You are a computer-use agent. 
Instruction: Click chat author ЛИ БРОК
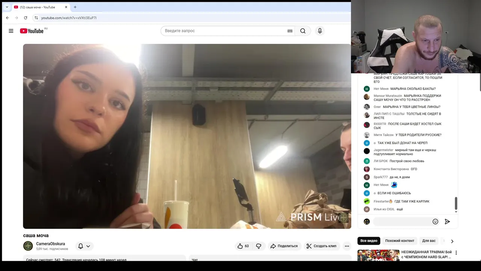pyautogui.click(x=381, y=161)
